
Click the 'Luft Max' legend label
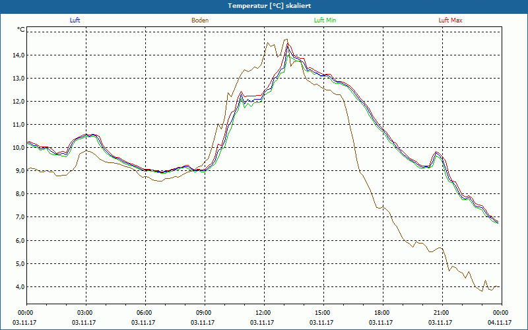pyautogui.click(x=450, y=20)
